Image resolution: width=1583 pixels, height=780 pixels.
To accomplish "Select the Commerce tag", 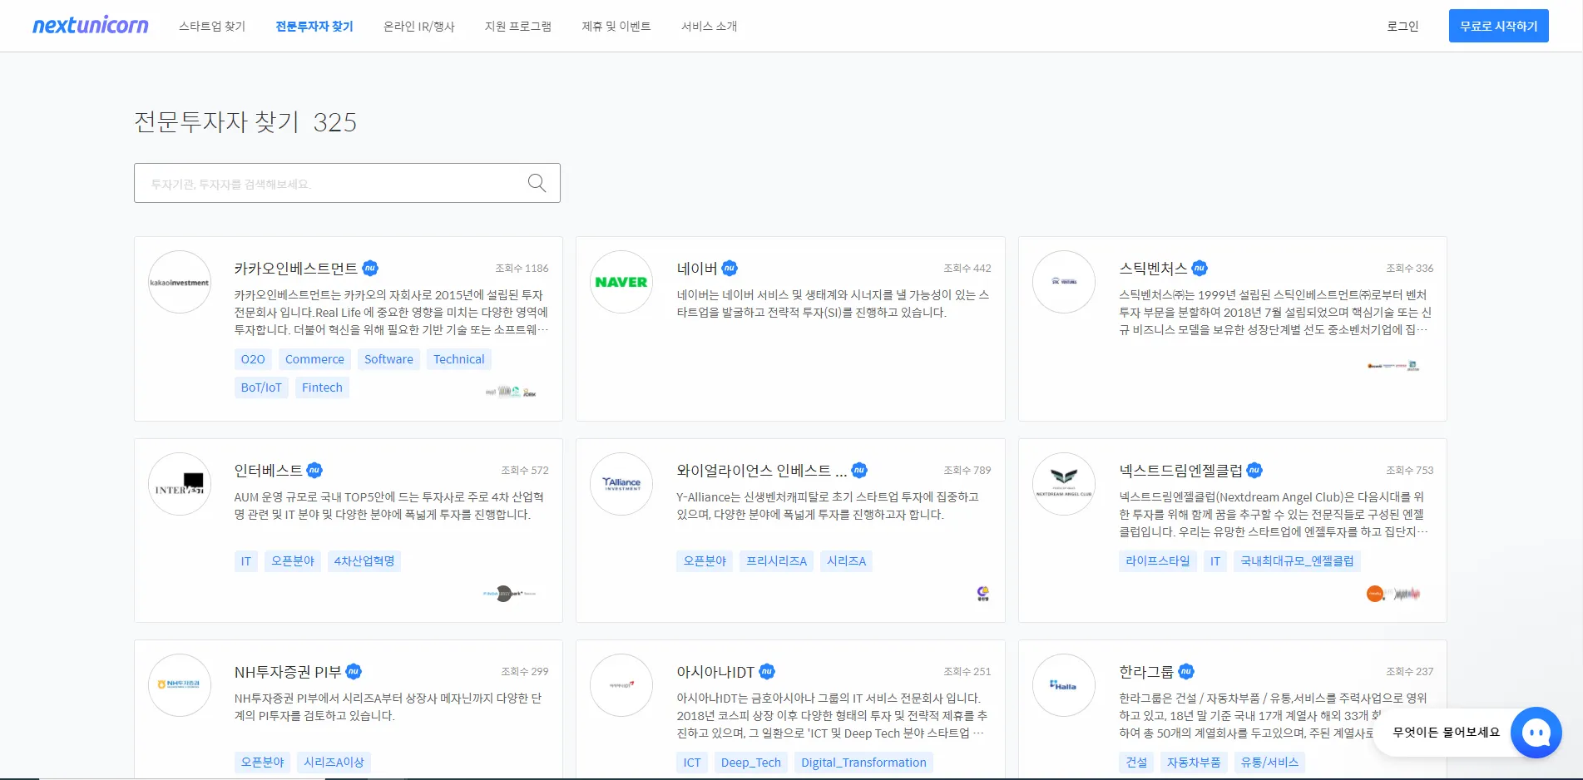I will [x=314, y=359].
